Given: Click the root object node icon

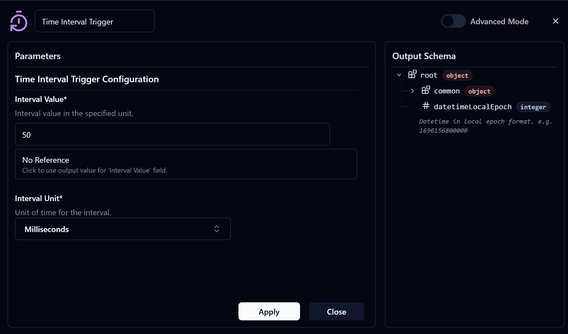Looking at the screenshot, I should click(x=412, y=74).
